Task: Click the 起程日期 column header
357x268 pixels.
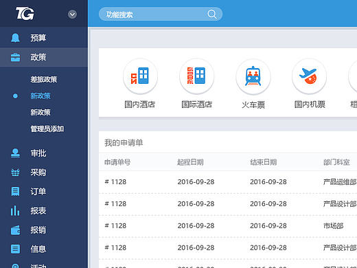Action: click(x=190, y=162)
